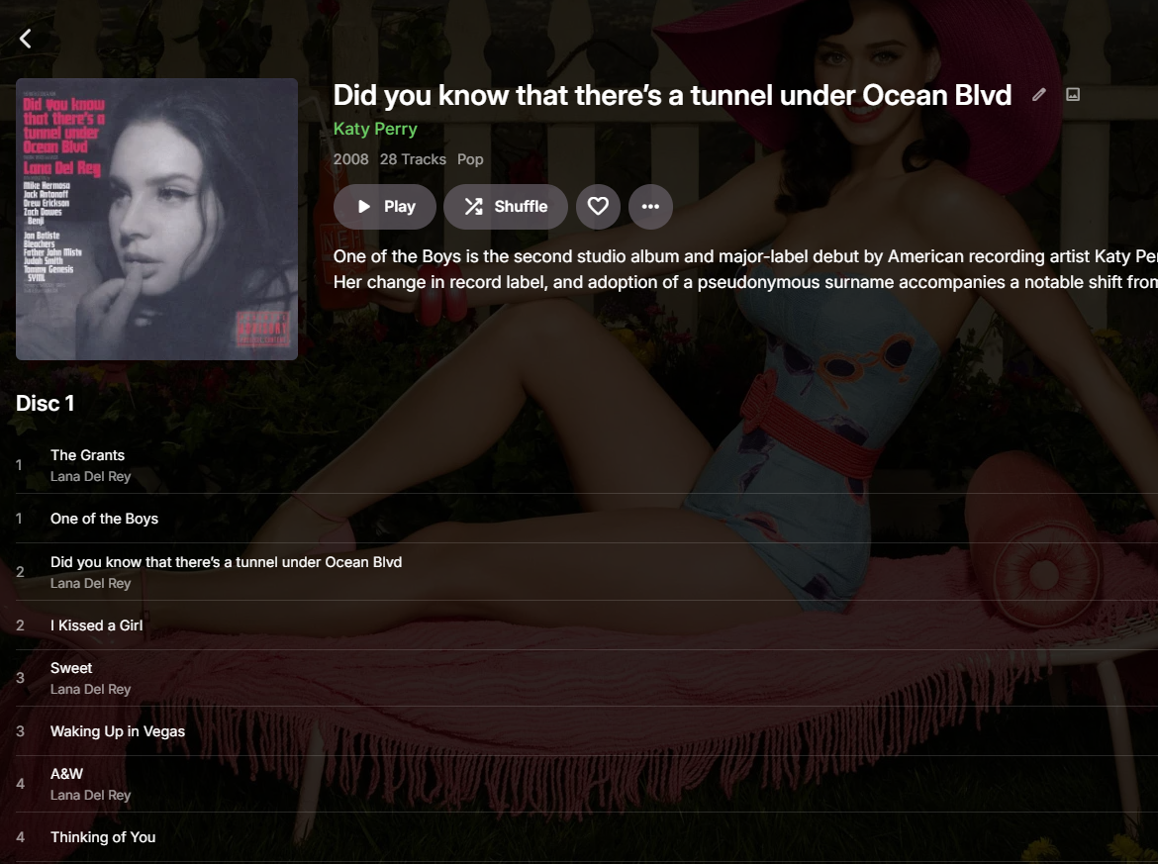The image size is (1158, 864).
Task: Open Lana Del Rey under Sweet
Action: (x=90, y=690)
